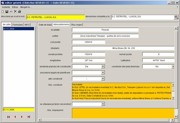Open the Formulare tab in left panel
This screenshot has width=180, height=123.
(18, 24)
